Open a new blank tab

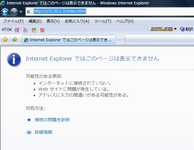point(120,40)
